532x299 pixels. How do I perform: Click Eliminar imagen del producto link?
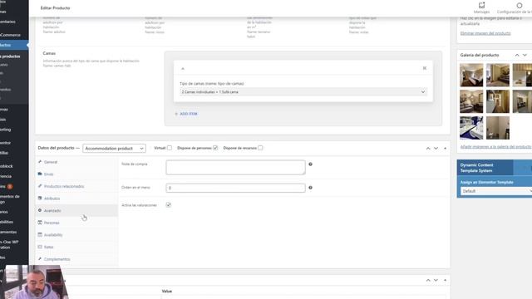(485, 33)
